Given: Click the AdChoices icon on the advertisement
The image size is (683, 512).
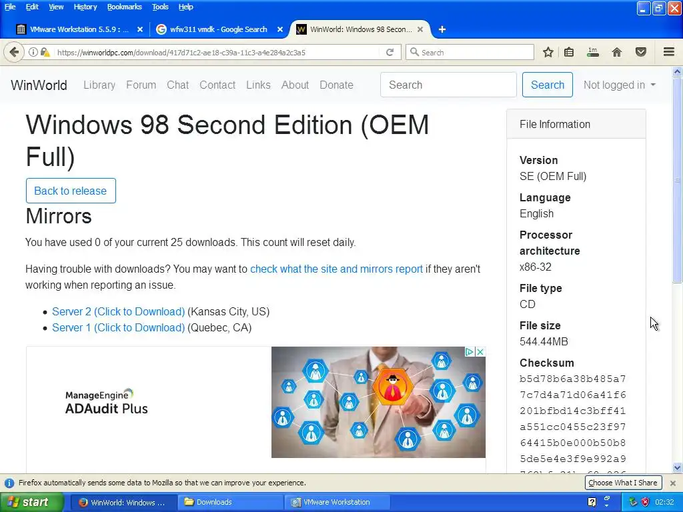Looking at the screenshot, I should tap(469, 352).
